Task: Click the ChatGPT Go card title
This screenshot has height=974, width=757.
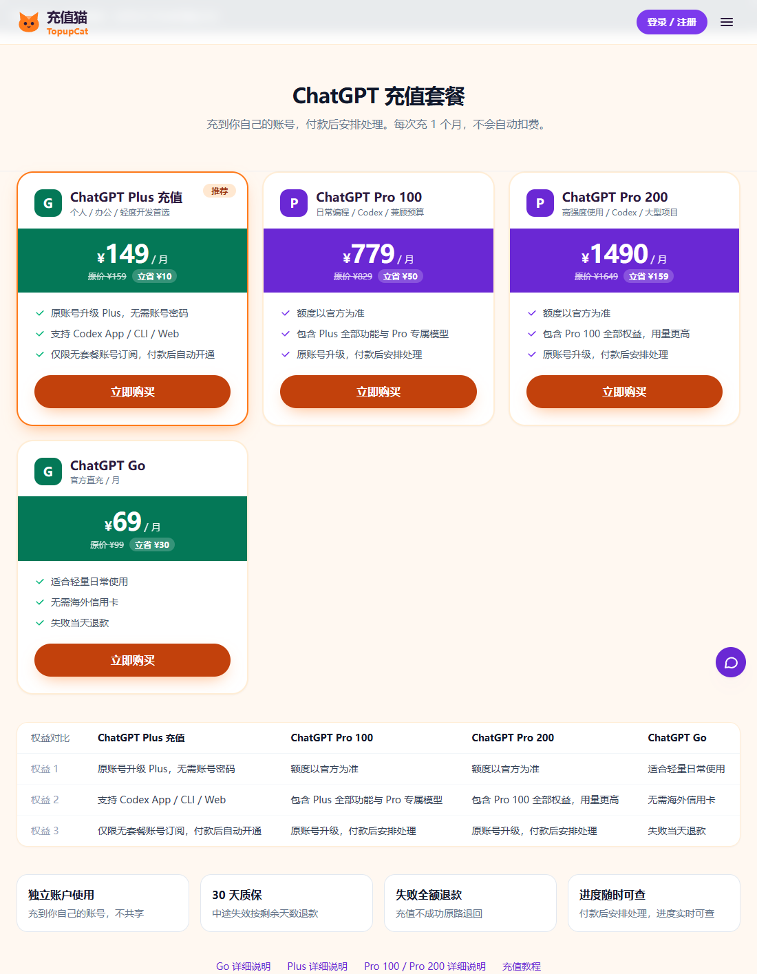Action: (107, 465)
